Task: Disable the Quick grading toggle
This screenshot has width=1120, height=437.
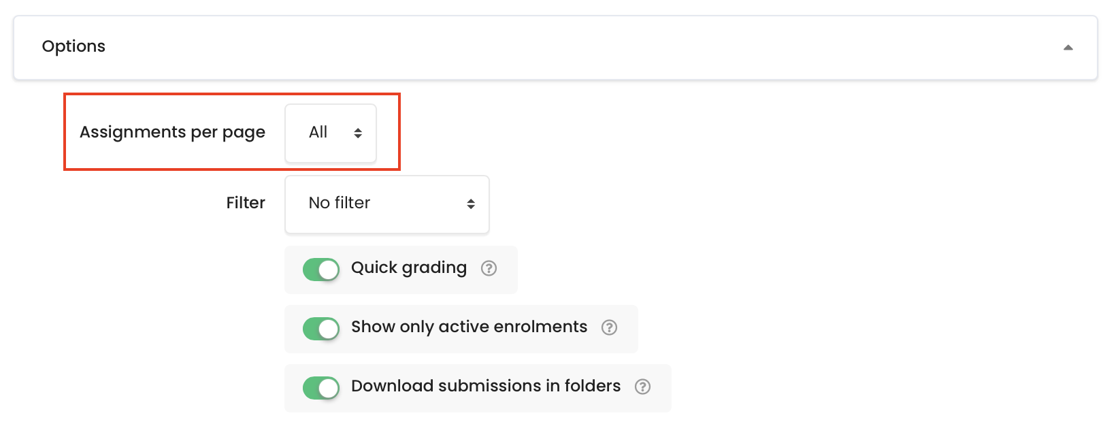Action: tap(321, 270)
